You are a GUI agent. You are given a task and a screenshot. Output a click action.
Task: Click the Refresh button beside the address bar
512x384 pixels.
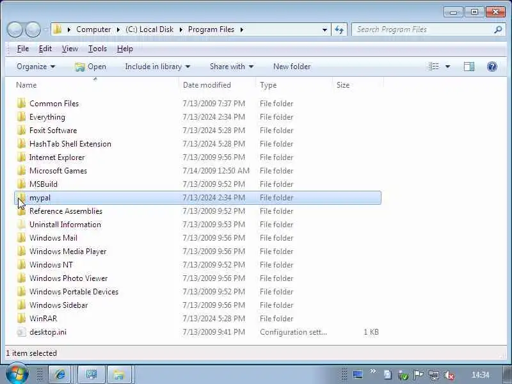click(x=339, y=29)
